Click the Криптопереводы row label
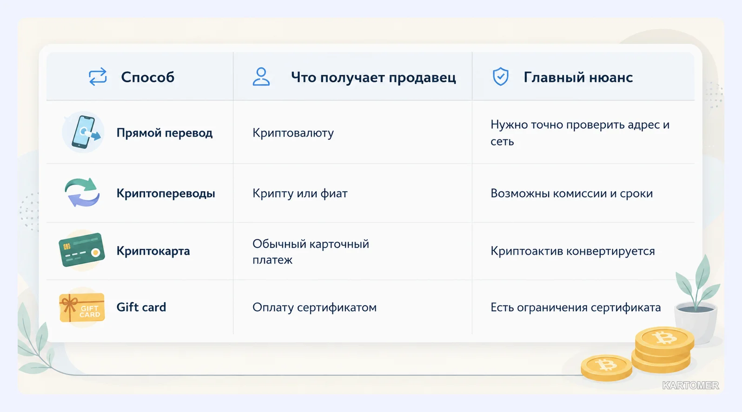Screen dimensions: 742x412 pyautogui.click(x=166, y=193)
